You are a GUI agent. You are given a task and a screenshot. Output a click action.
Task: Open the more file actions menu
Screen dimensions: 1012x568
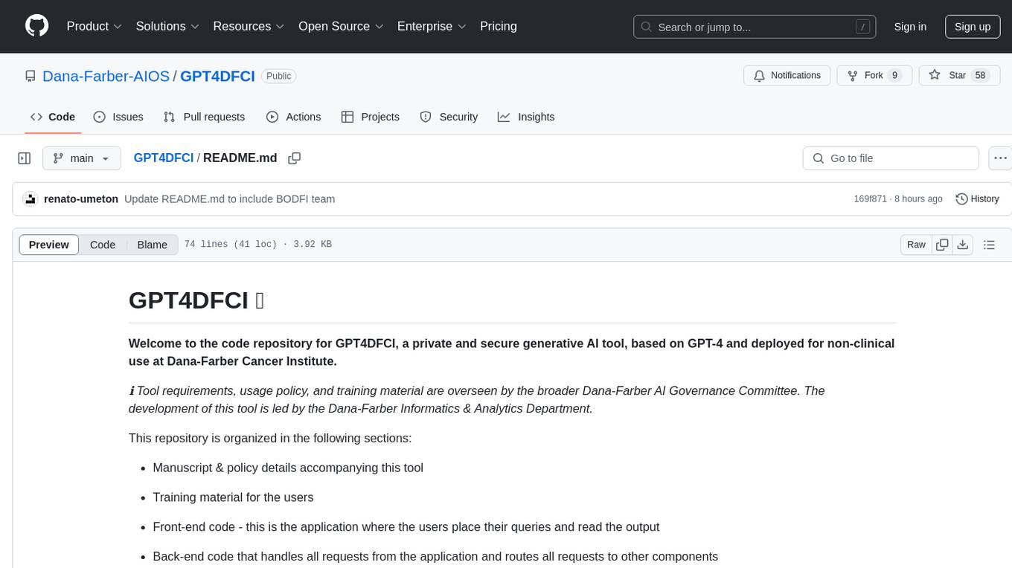pos(1001,158)
